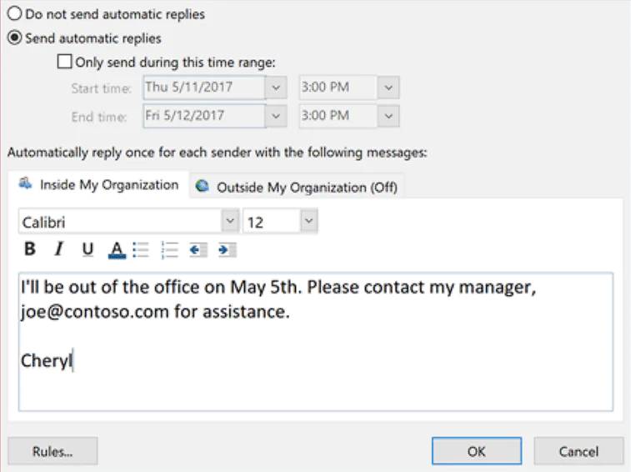Select Send automatic replies option

coord(15,38)
